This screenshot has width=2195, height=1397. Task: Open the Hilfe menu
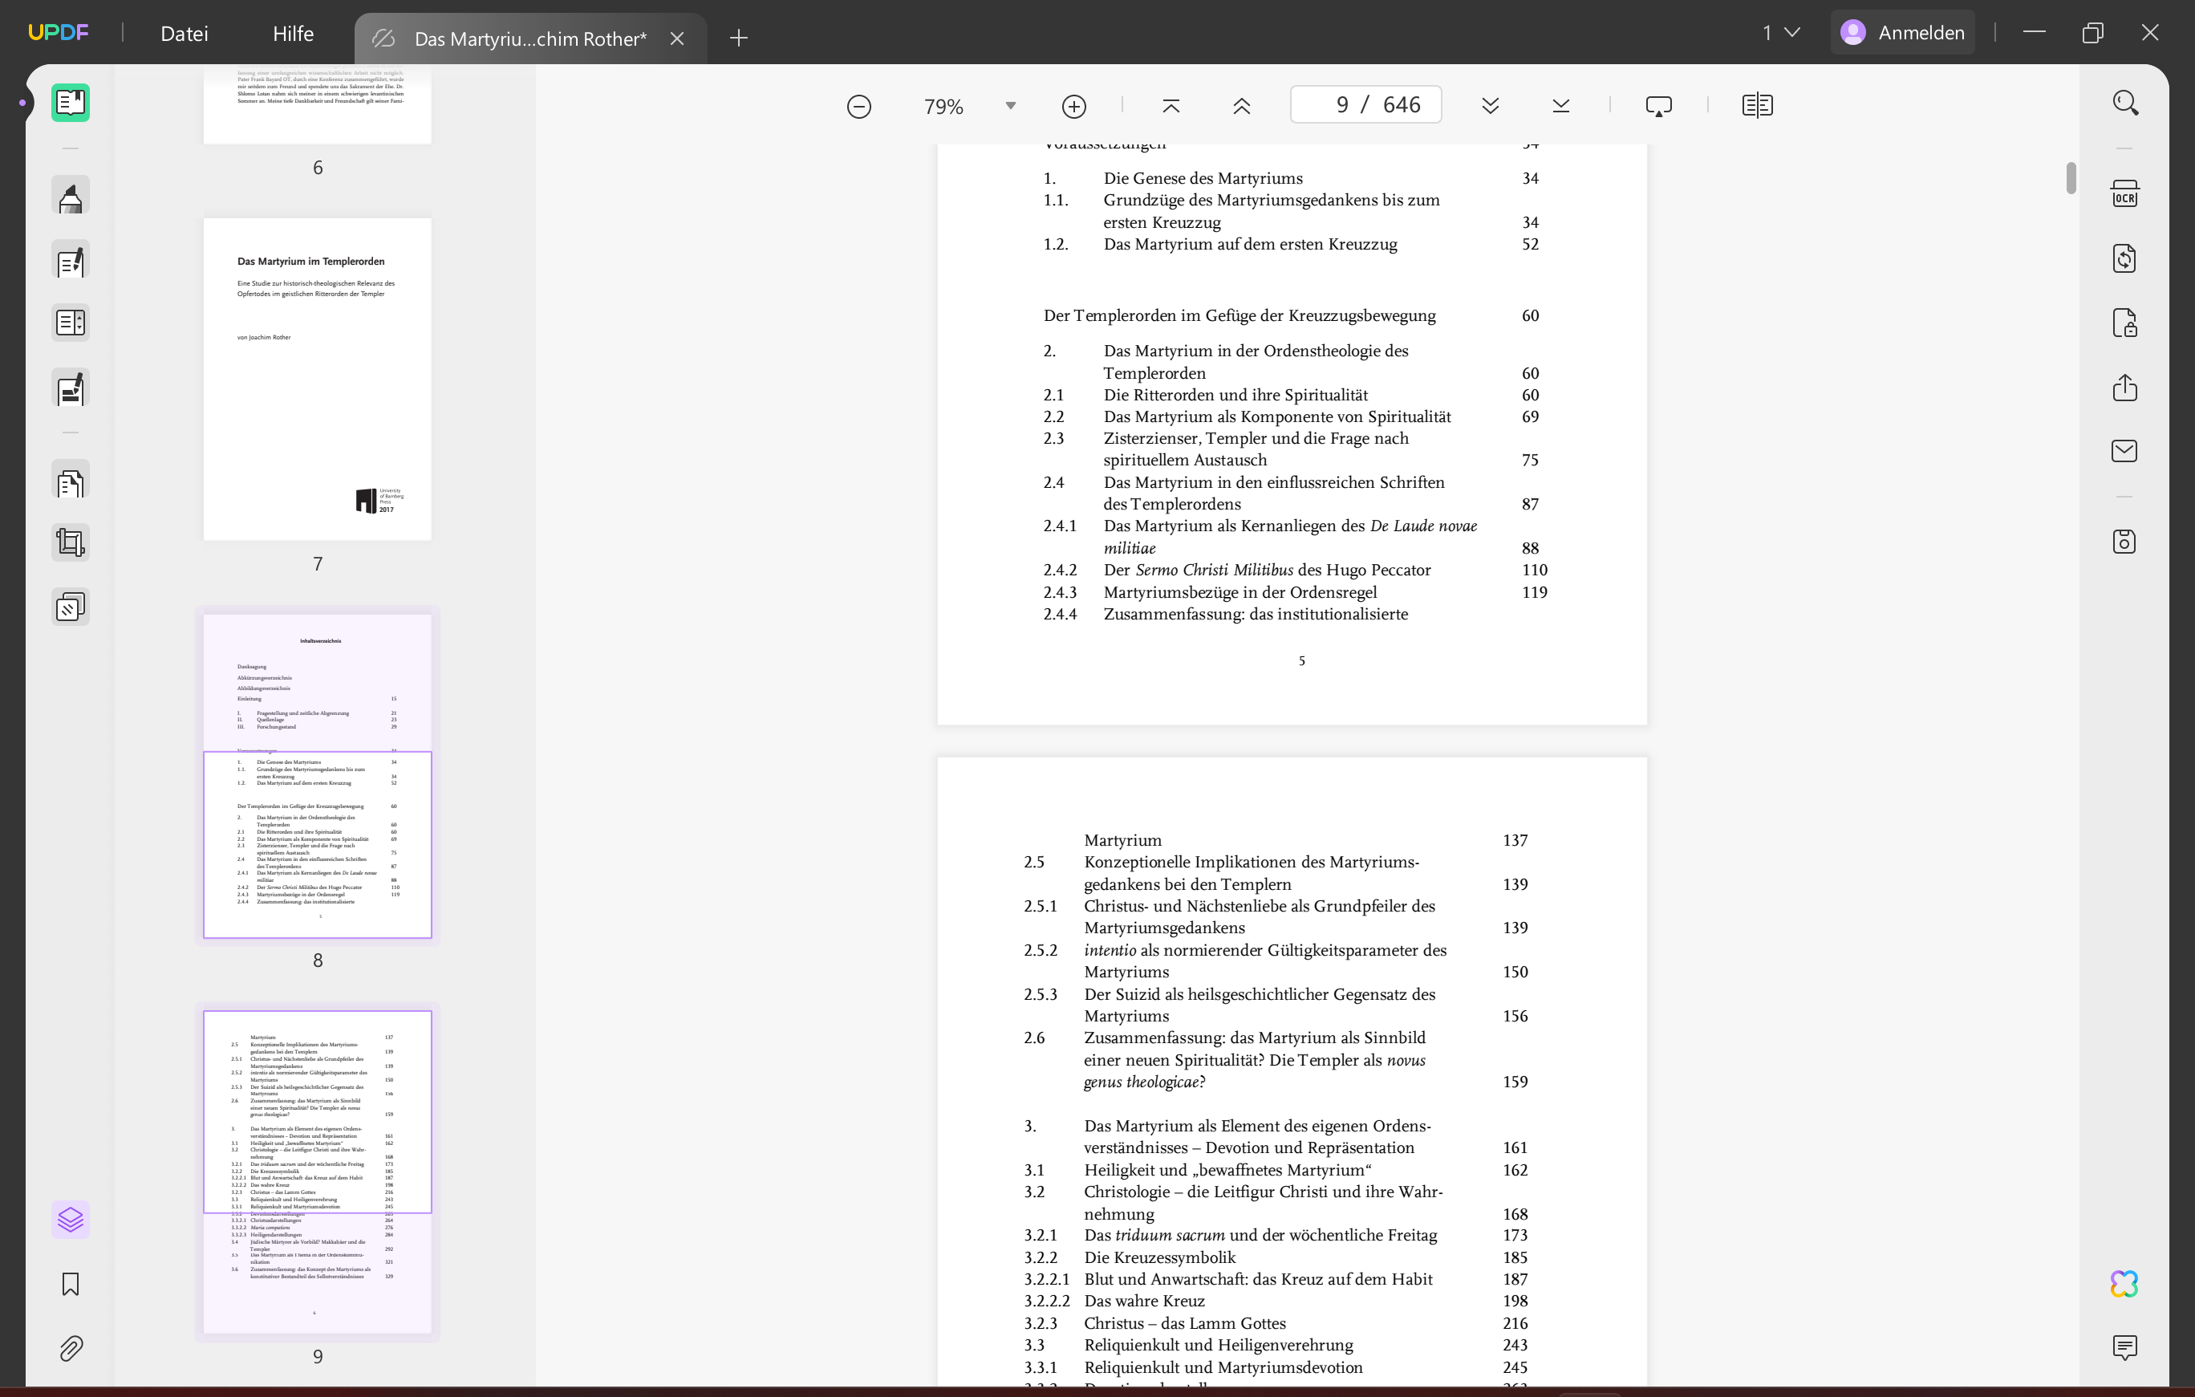click(293, 34)
